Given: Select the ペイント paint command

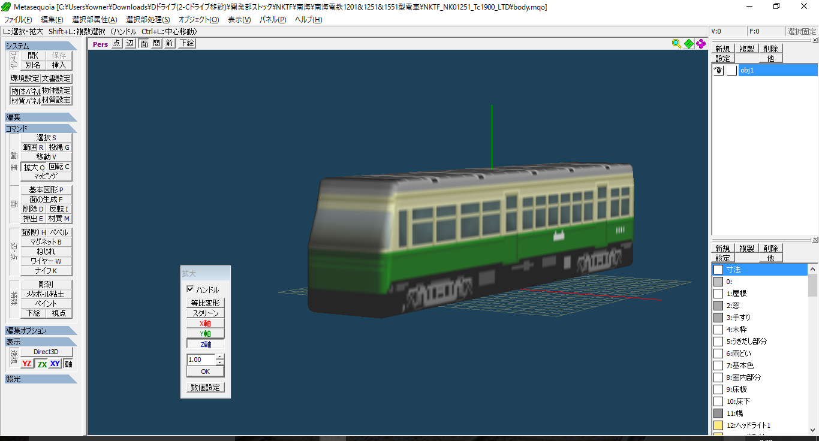Looking at the screenshot, I should coord(46,304).
